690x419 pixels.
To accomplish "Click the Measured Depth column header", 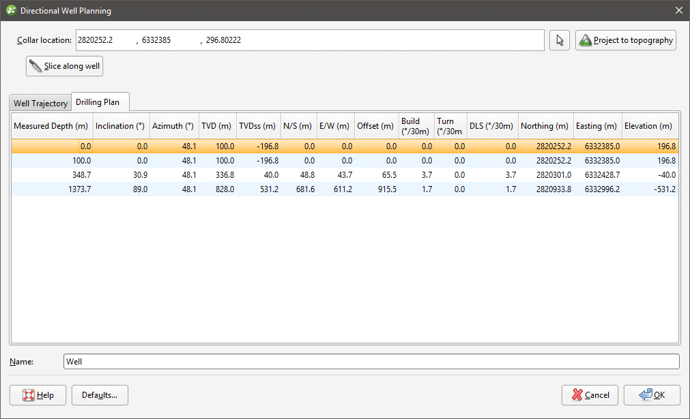I will pos(51,126).
